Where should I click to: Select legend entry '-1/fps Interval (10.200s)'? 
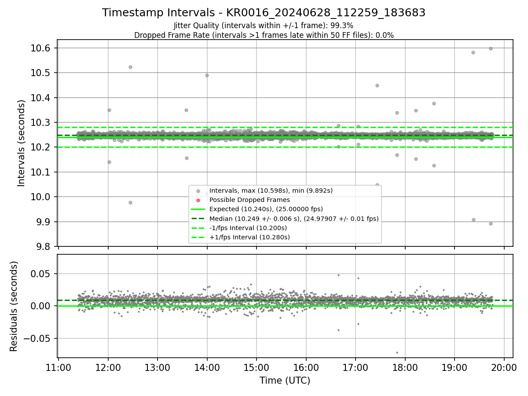click(248, 228)
